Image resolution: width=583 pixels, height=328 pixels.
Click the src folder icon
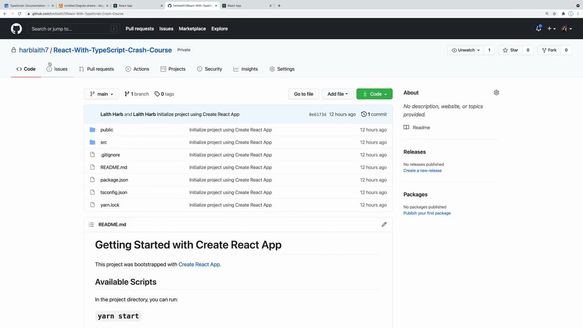[x=92, y=142]
